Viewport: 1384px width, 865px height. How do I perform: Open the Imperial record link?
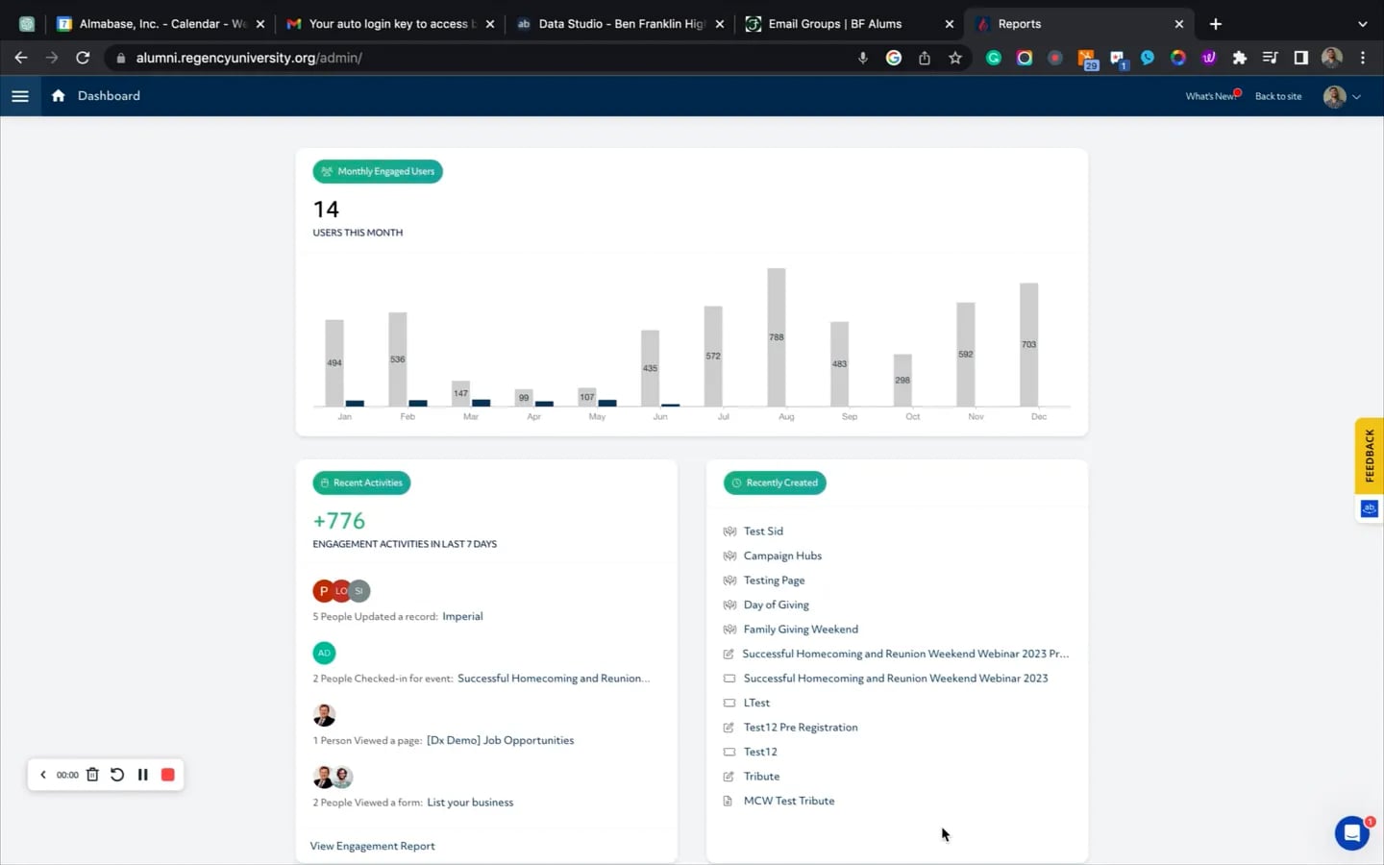(462, 616)
